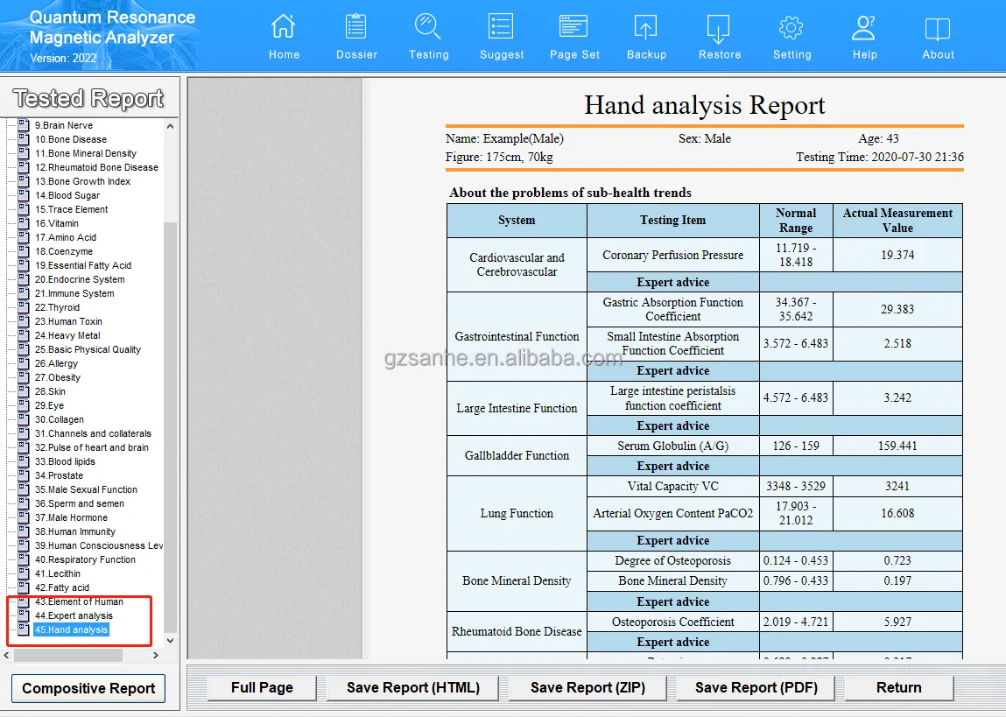Select 44.Expert analysis report item

74,615
